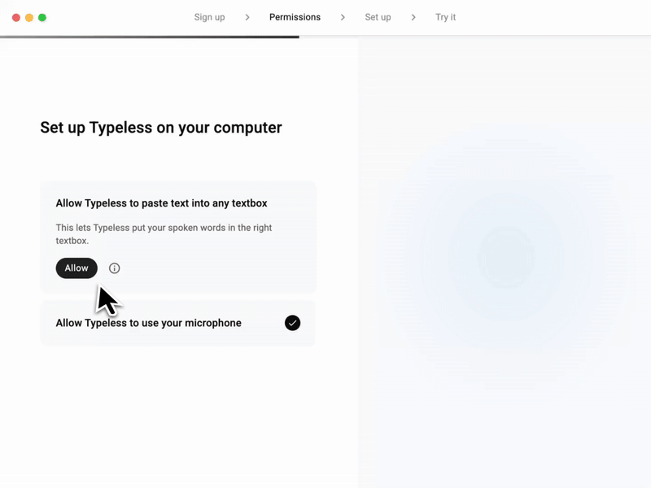Click the microphone permission checkmark
The height and width of the screenshot is (488, 651).
(x=292, y=323)
